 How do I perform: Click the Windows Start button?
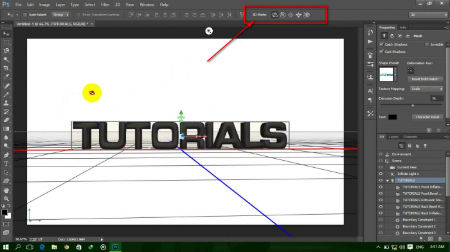pyautogui.click(x=6, y=247)
